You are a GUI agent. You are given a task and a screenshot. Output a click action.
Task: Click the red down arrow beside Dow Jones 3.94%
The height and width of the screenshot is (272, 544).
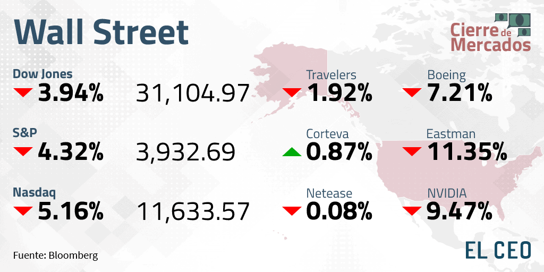coord(23,92)
